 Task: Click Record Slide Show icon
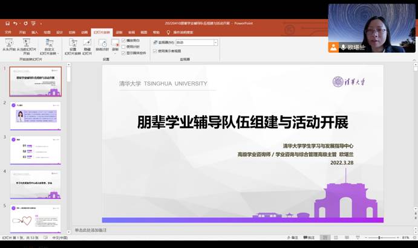[115, 43]
